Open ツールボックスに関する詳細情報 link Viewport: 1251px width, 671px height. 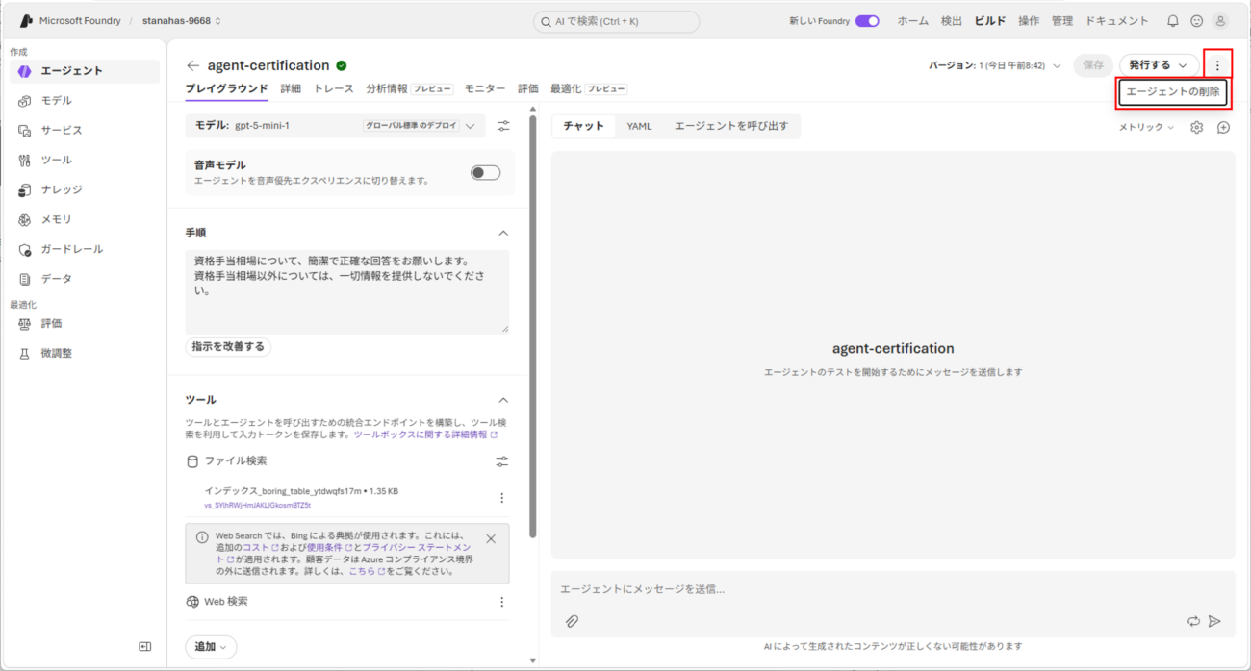point(425,435)
